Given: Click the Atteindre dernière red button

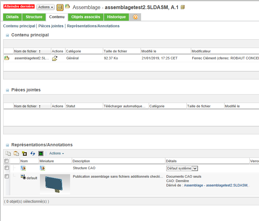Looking at the screenshot, I should pos(19,6).
